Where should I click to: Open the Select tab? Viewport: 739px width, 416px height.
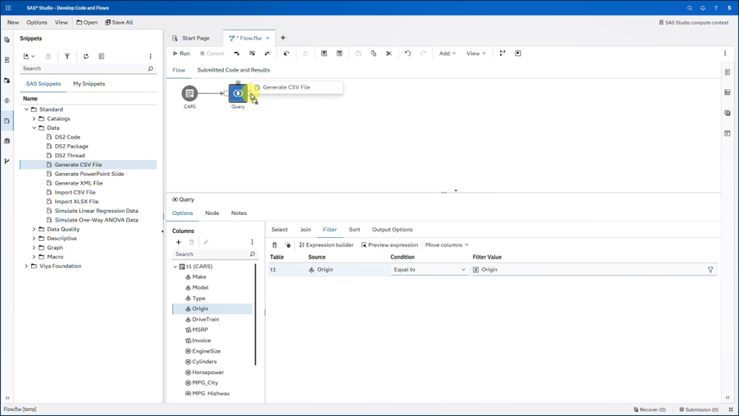click(280, 229)
